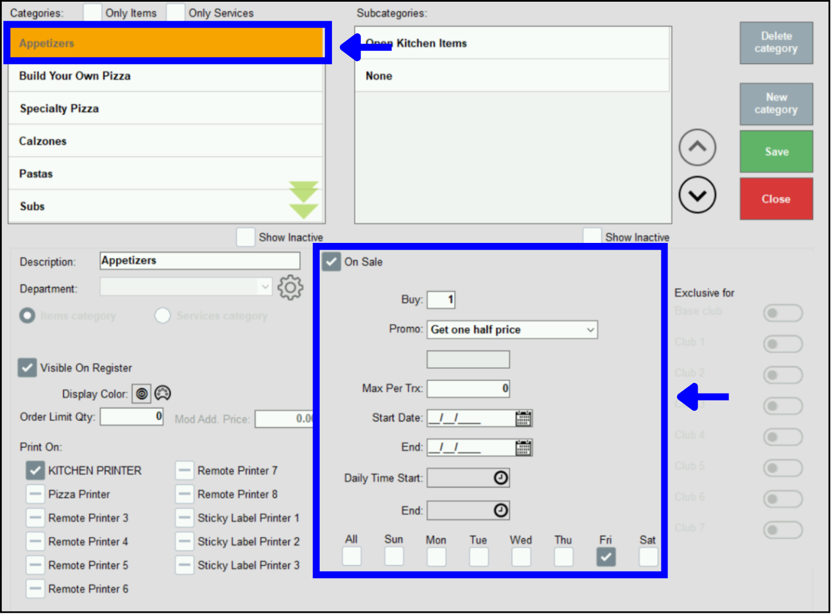The image size is (831, 614).
Task: Select Services category radio button
Action: point(162,316)
